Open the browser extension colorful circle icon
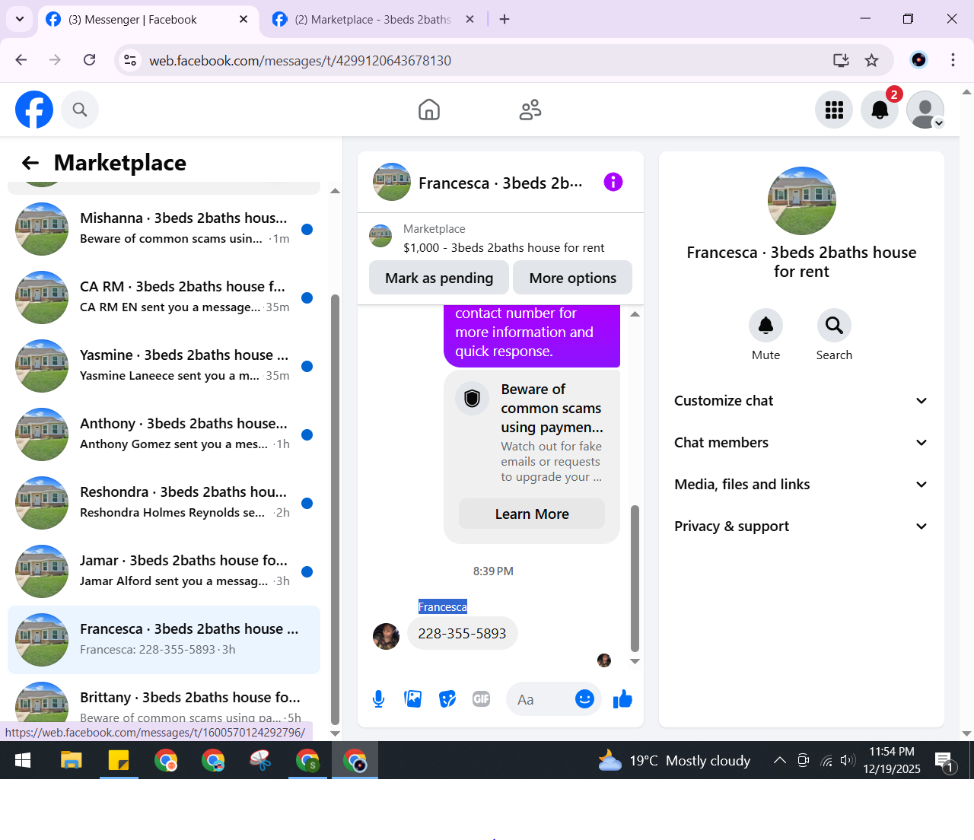This screenshot has width=974, height=840. [x=919, y=60]
